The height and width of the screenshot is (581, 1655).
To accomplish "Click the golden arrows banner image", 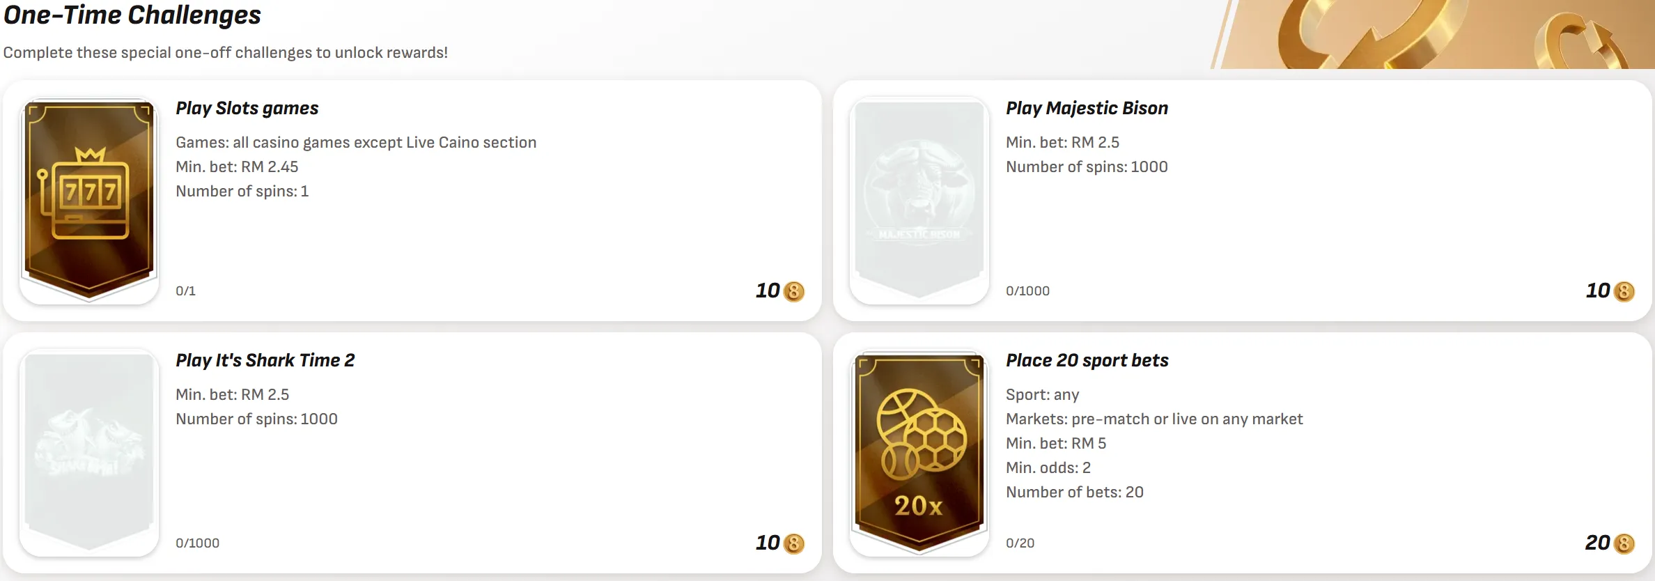I will pos(1435,35).
